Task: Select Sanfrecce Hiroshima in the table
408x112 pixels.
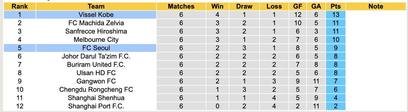Action: click(96, 31)
